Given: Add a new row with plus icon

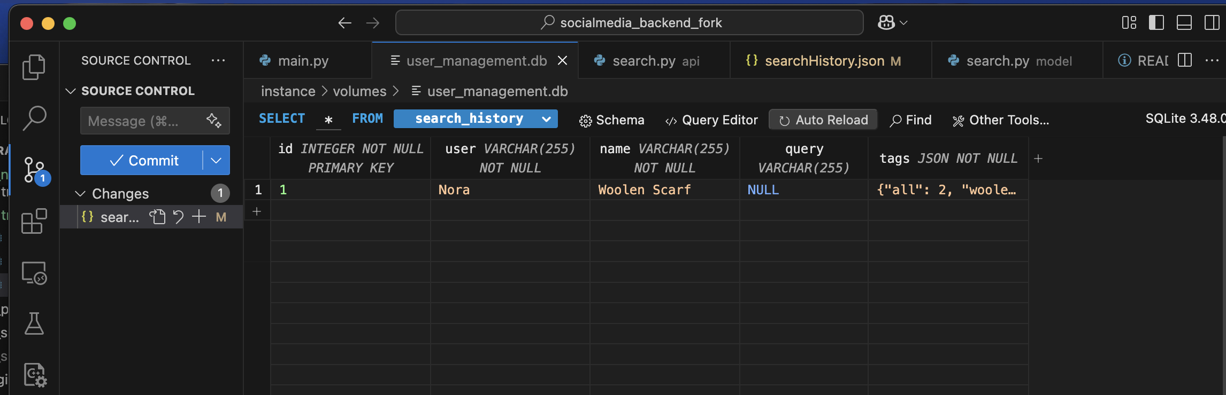Looking at the screenshot, I should click(x=257, y=211).
